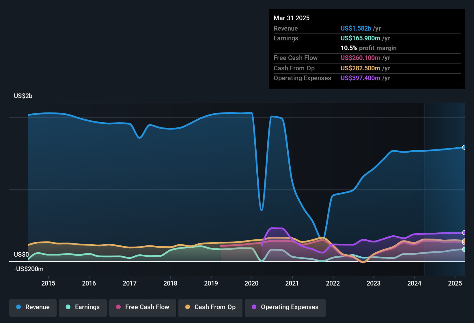Click the 2020 year label on the axis
Screen dimensions: 474x323
(251, 283)
